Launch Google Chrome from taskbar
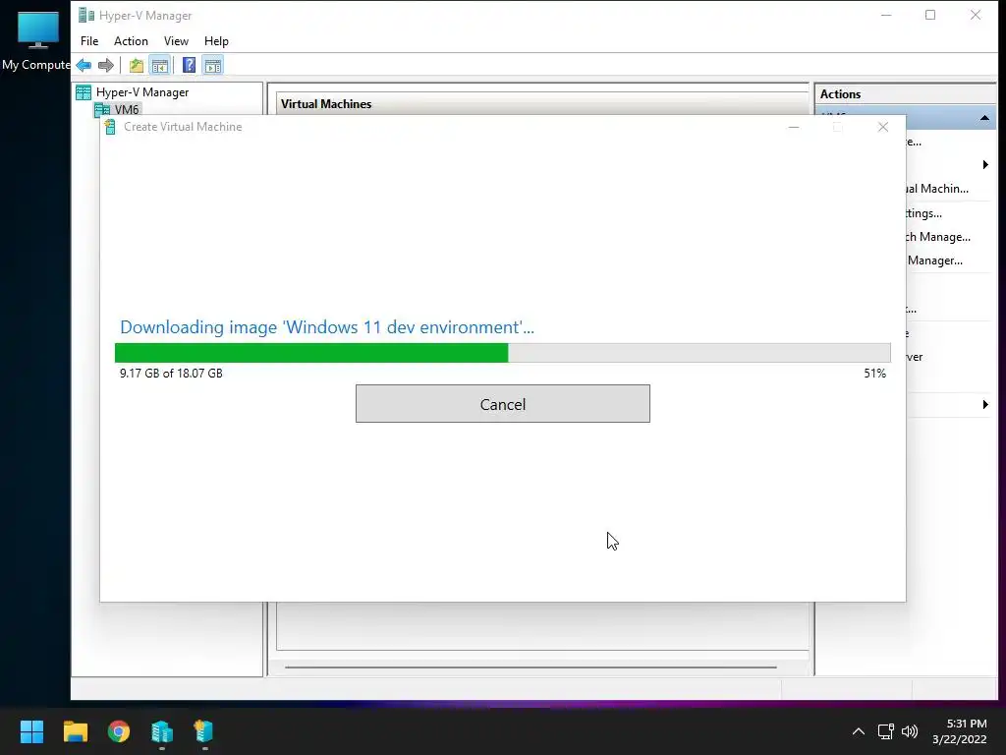 (x=119, y=731)
